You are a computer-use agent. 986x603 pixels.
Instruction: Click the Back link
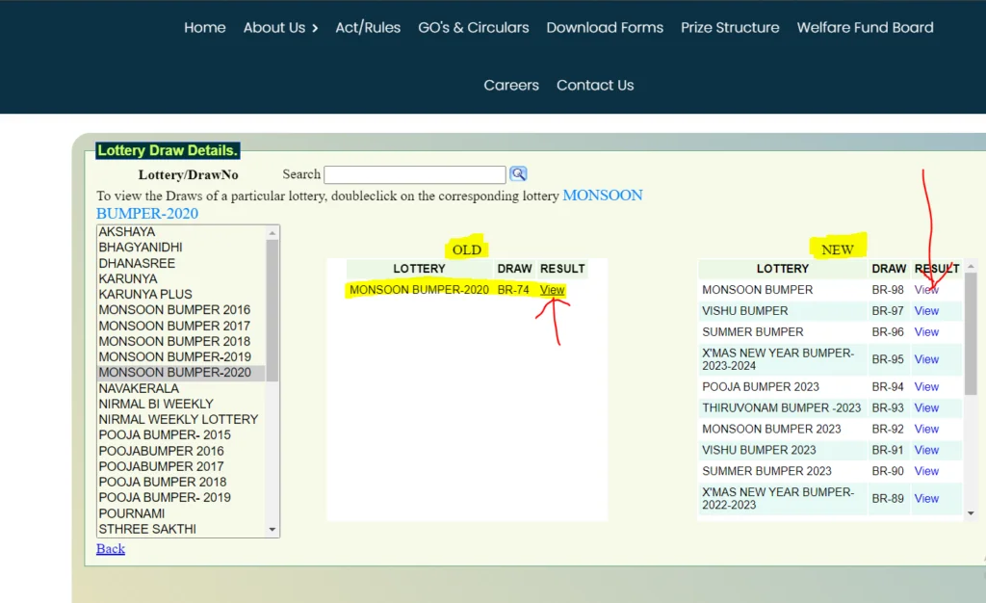tap(110, 549)
